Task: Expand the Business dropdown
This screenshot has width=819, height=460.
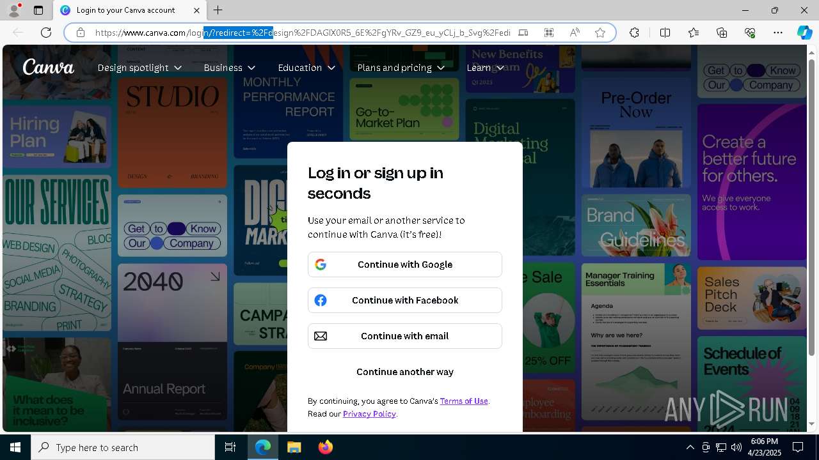Action: tap(229, 68)
